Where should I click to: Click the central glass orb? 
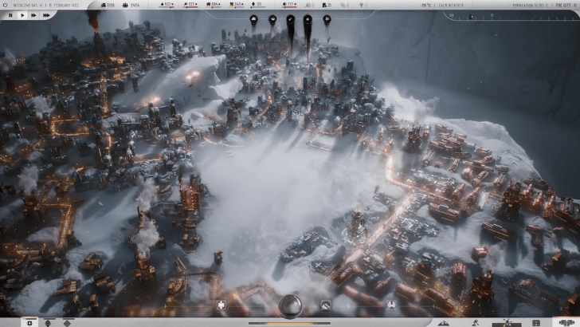[x=290, y=306]
